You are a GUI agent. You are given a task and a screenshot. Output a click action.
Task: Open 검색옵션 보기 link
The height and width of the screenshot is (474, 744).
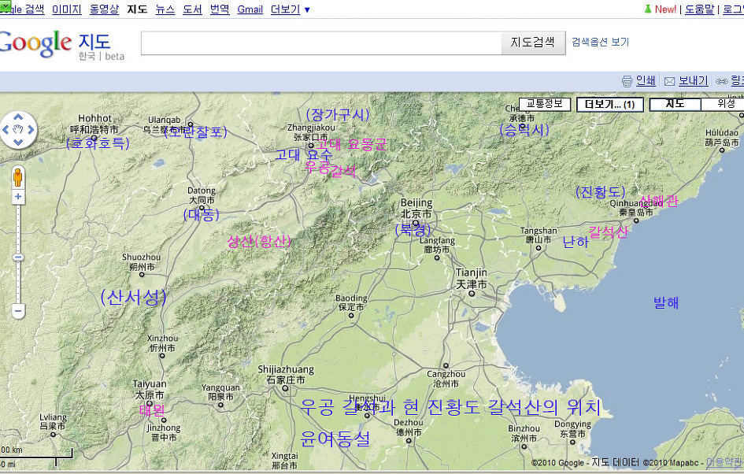(600, 43)
